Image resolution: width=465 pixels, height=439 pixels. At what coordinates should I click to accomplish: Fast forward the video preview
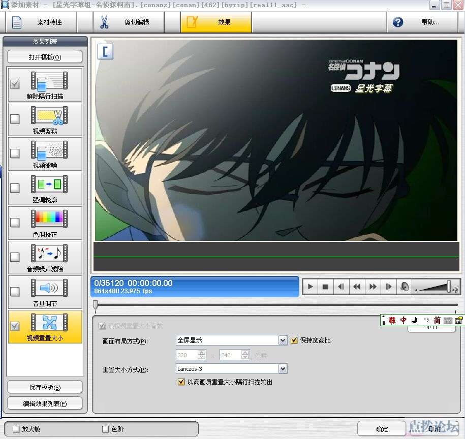[x=373, y=287]
